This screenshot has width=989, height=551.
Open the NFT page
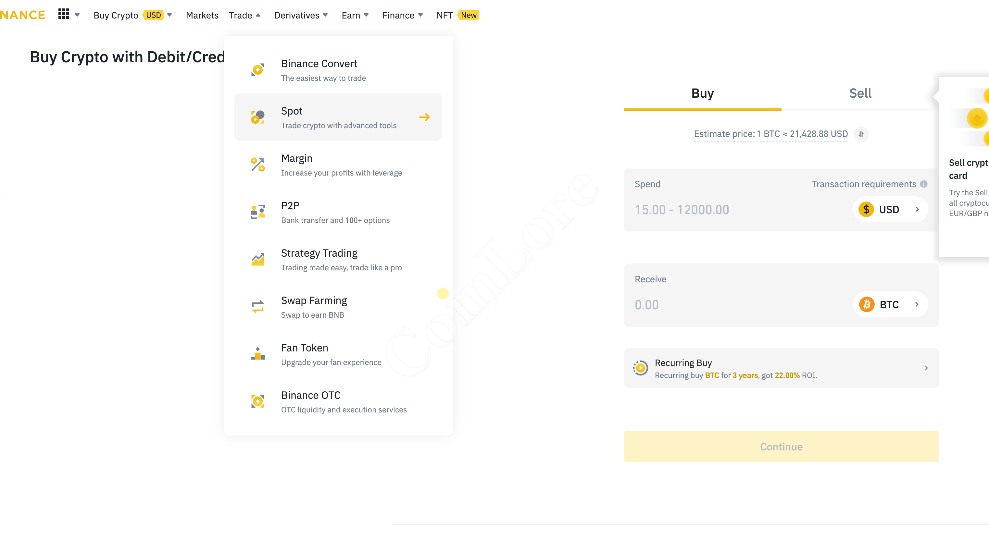click(x=444, y=15)
